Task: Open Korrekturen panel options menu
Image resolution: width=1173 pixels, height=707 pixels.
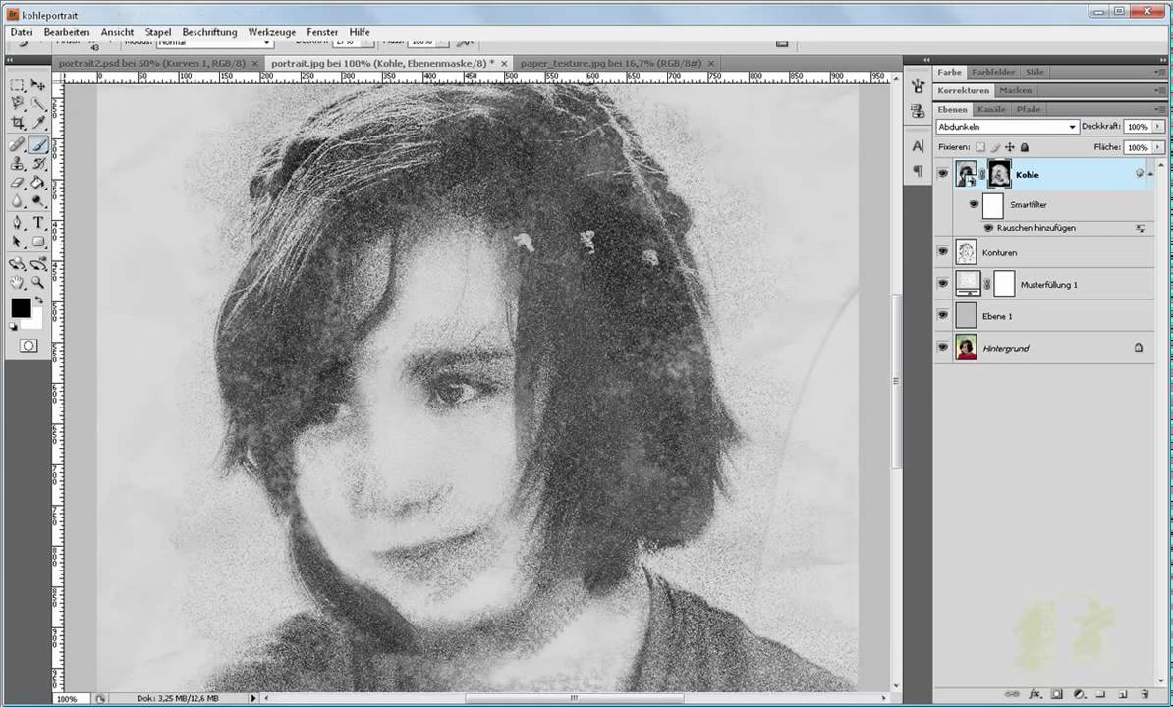Action: [x=1159, y=90]
